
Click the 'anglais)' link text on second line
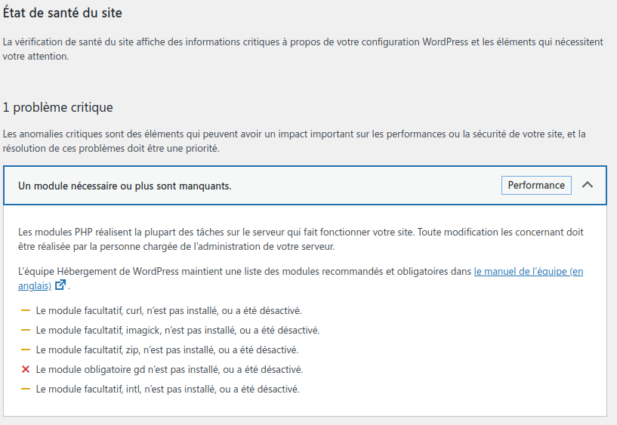[35, 286]
